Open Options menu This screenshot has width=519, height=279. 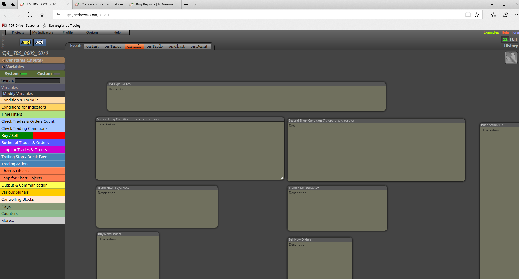pos(92,32)
